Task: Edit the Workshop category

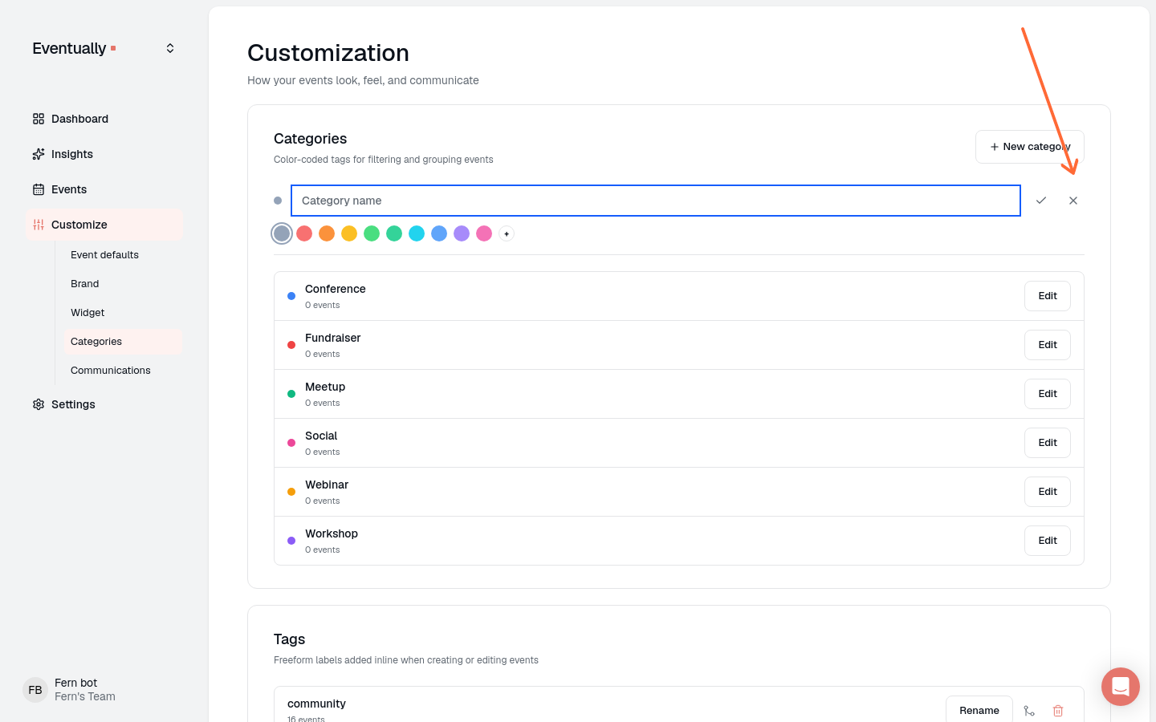Action: tap(1048, 541)
